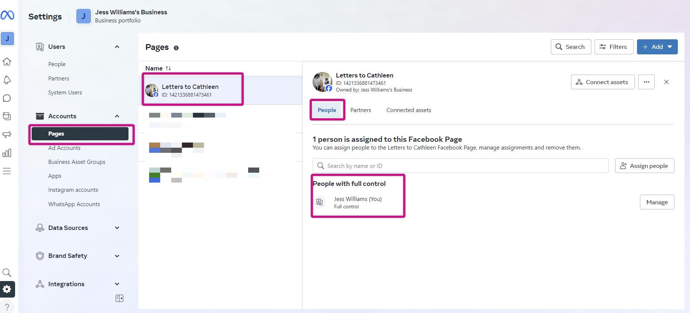Expand the Brand Safety section
This screenshot has width=690, height=313.
pos(117,256)
